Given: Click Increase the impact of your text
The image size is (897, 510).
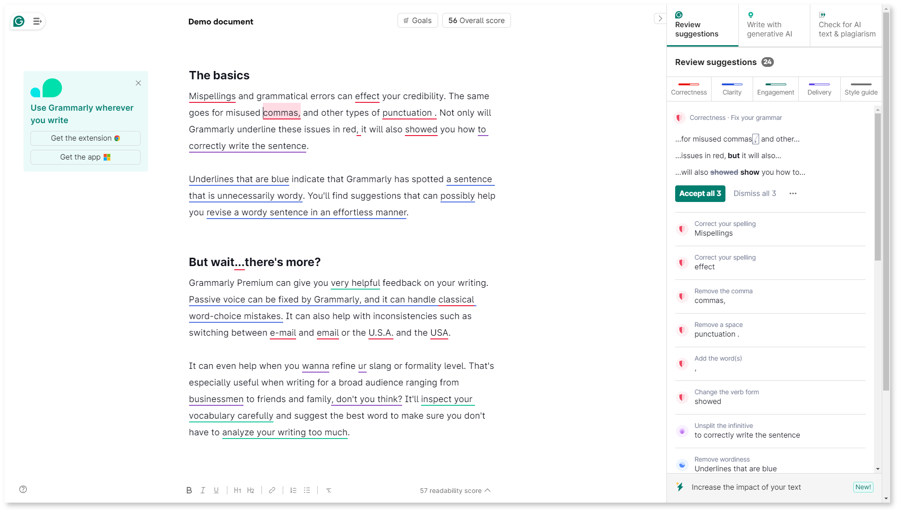Looking at the screenshot, I should point(746,487).
